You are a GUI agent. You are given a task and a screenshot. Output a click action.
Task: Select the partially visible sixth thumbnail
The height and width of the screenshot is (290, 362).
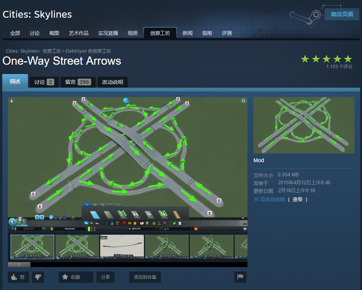241,247
